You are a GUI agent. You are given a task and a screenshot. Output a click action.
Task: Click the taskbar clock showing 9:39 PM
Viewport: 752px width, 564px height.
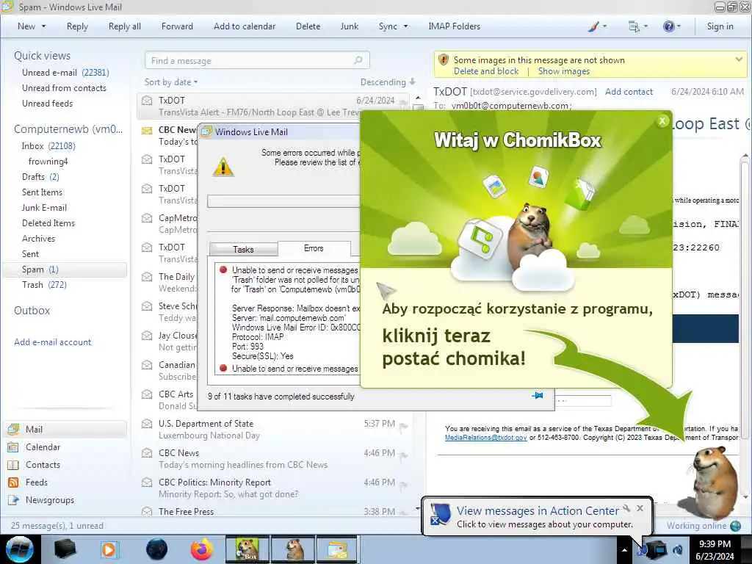[715, 550]
